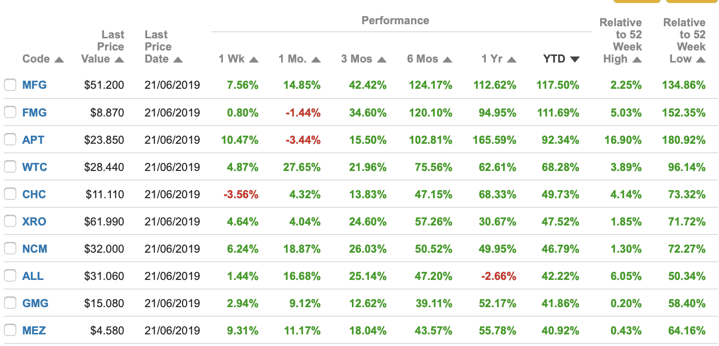Image resolution: width=719 pixels, height=346 pixels.
Task: Sort by 1 Mo. performance arrow
Action: click(x=316, y=60)
